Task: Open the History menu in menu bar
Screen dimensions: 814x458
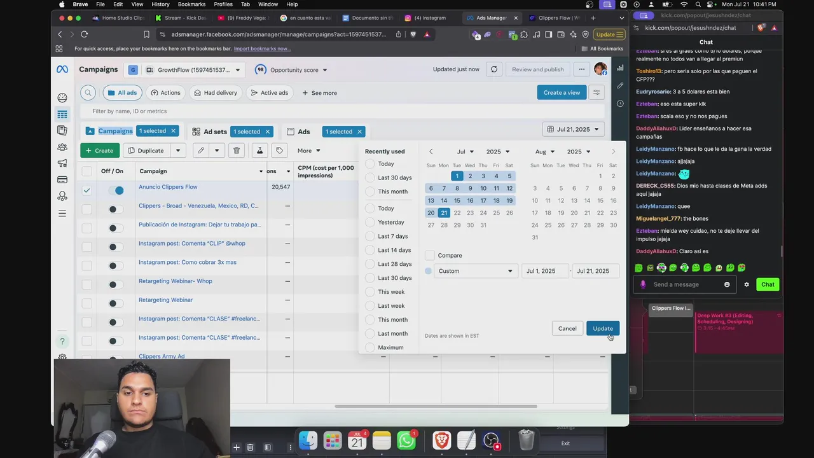Action: coord(160,4)
